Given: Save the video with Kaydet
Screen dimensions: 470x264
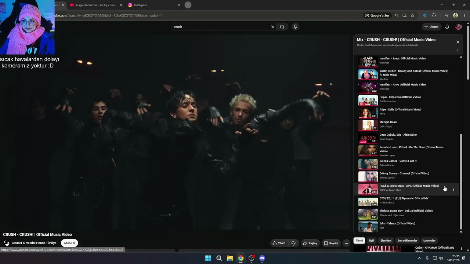Looking at the screenshot, I should pyautogui.click(x=331, y=243).
